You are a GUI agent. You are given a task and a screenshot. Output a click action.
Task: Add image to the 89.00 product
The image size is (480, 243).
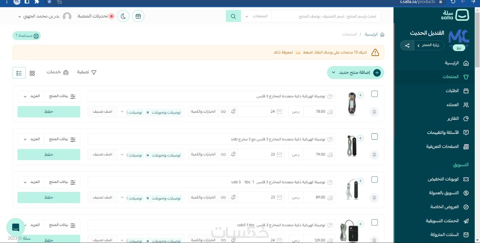(x=360, y=181)
